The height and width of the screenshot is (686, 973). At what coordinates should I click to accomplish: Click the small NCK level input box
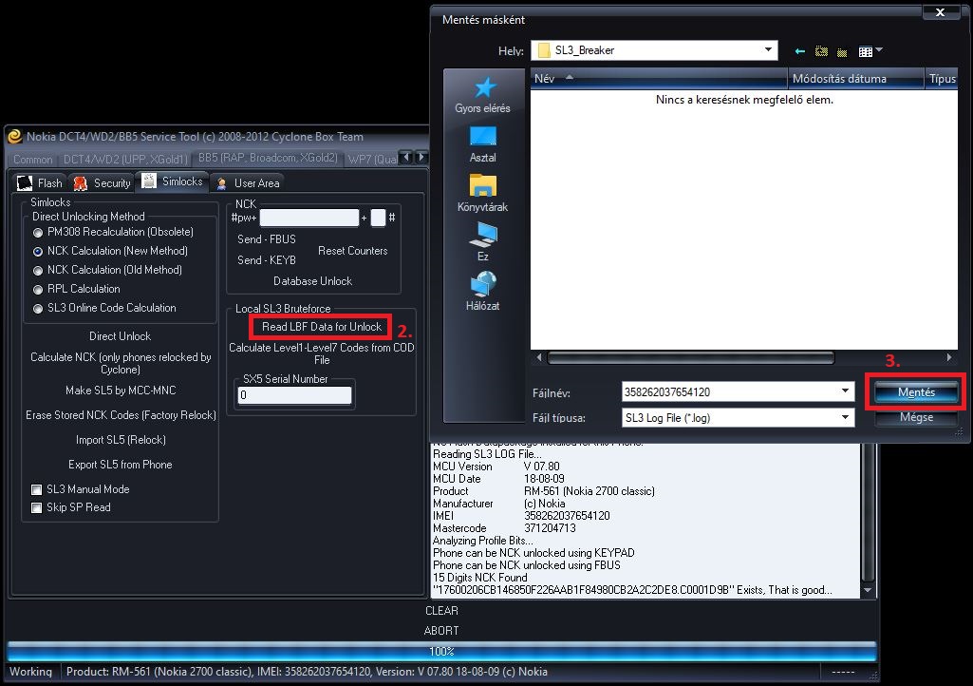coord(378,218)
